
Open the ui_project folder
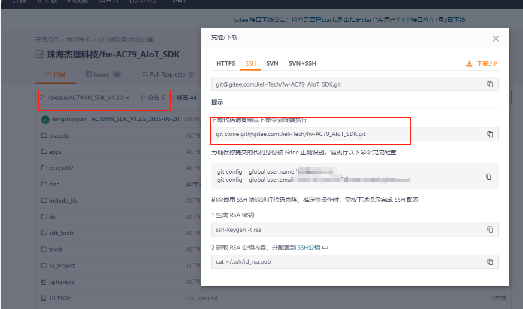(62, 266)
